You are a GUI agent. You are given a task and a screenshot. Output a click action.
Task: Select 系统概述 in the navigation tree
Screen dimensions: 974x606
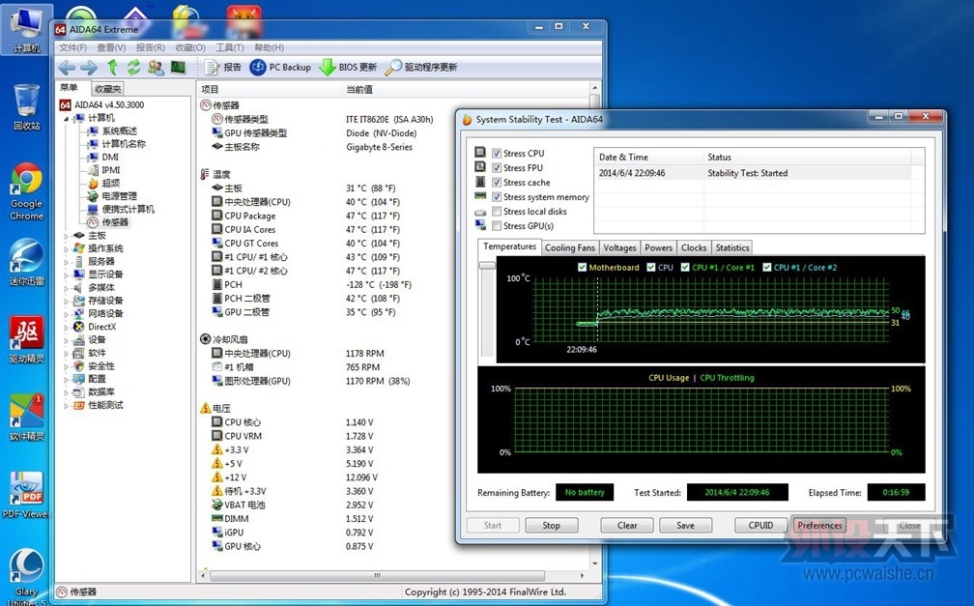(119, 131)
